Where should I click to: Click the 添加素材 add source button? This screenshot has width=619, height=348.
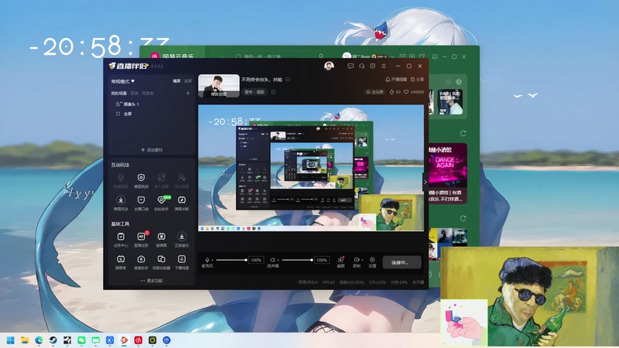click(x=152, y=150)
